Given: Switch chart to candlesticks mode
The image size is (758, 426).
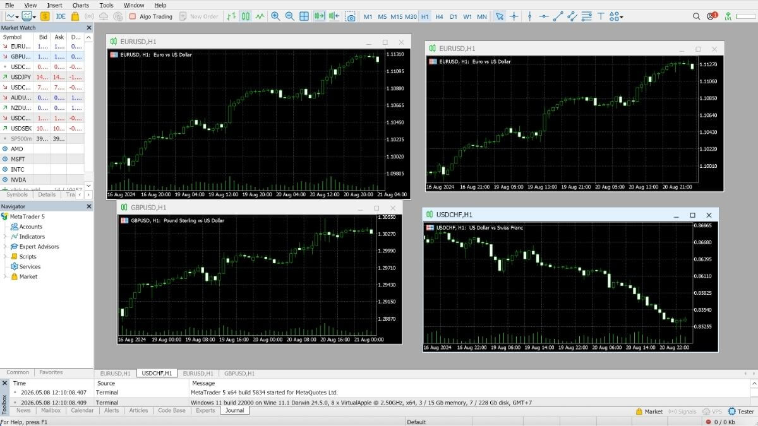Looking at the screenshot, I should click(x=245, y=16).
